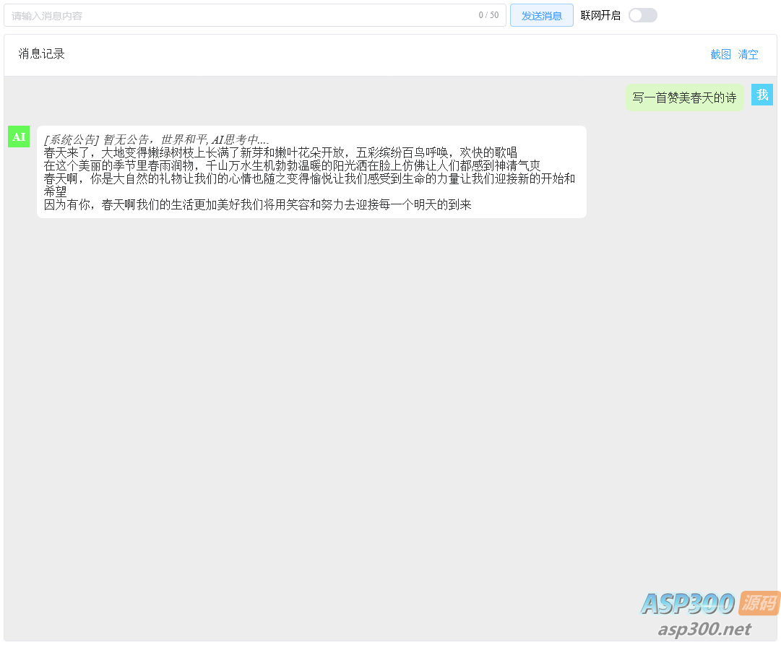The width and height of the screenshot is (781, 645).
Task: Click the green AI avatar icon
Action: (19, 136)
